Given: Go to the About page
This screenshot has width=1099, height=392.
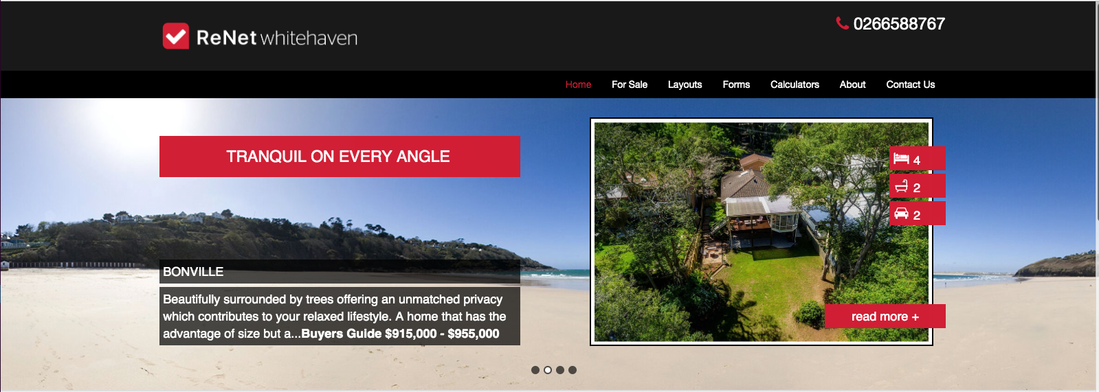Looking at the screenshot, I should pos(852,84).
